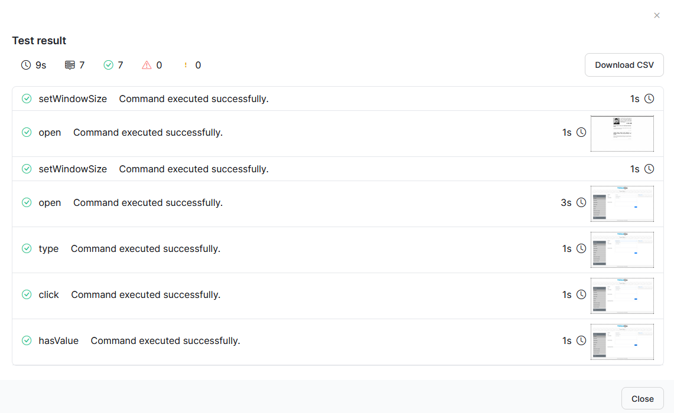Close the test result dialog
674x413 pixels.
642,398
